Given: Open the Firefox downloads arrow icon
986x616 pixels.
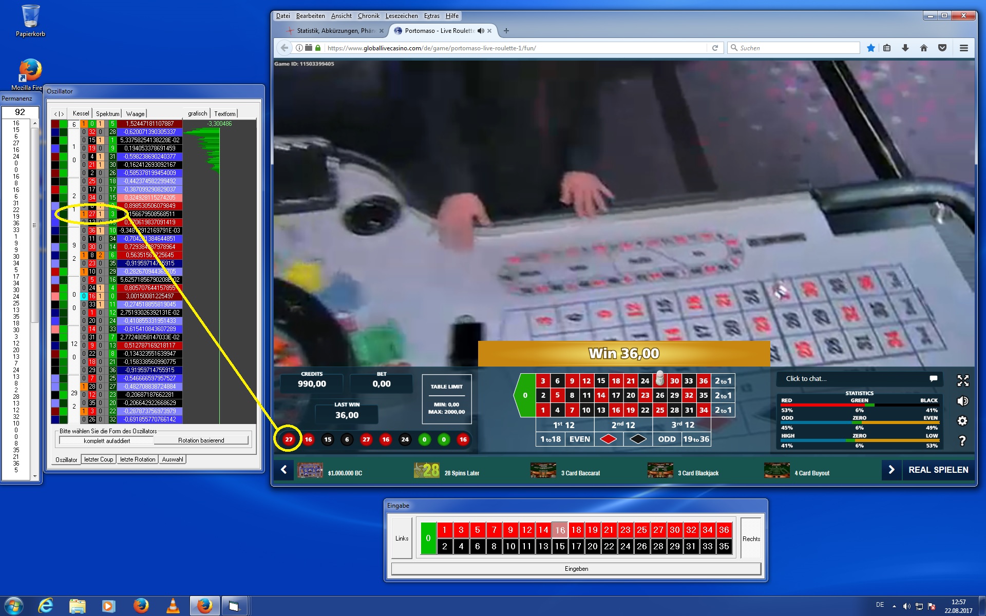Looking at the screenshot, I should point(905,48).
